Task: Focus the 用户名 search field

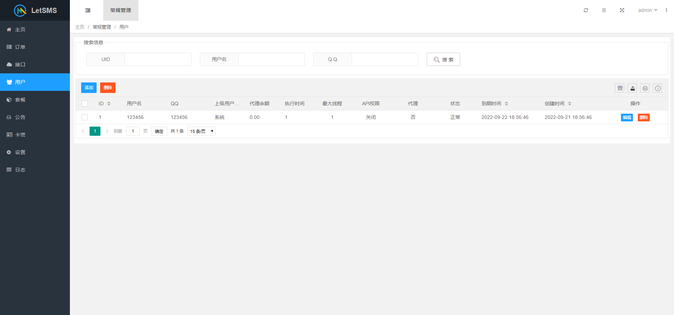Action: [271, 59]
